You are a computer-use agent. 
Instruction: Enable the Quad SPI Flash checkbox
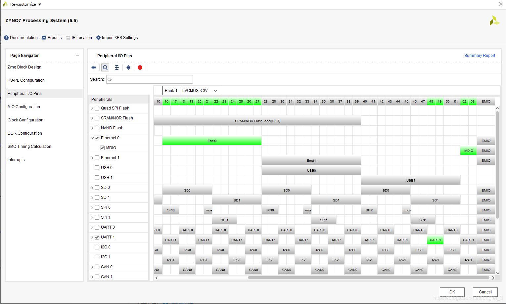coord(97,108)
